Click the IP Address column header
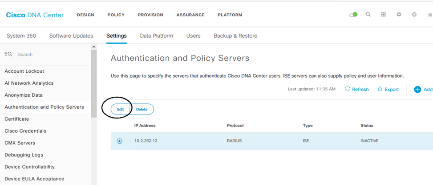The image size is (433, 185). [145, 126]
